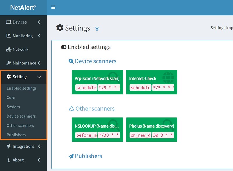Screen dimensions: 233x171
Task: Click the Network topology icon
Action: (9, 49)
